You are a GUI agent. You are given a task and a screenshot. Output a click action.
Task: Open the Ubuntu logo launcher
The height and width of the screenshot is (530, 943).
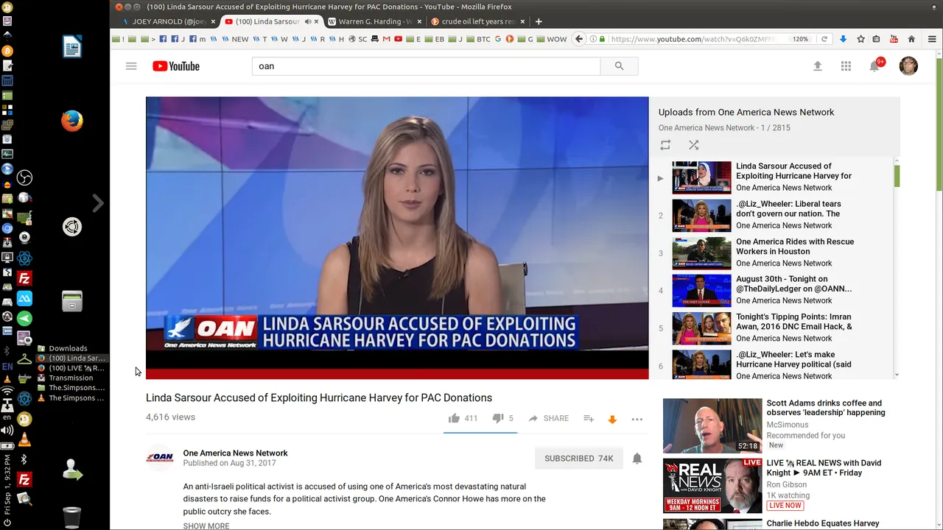click(72, 227)
